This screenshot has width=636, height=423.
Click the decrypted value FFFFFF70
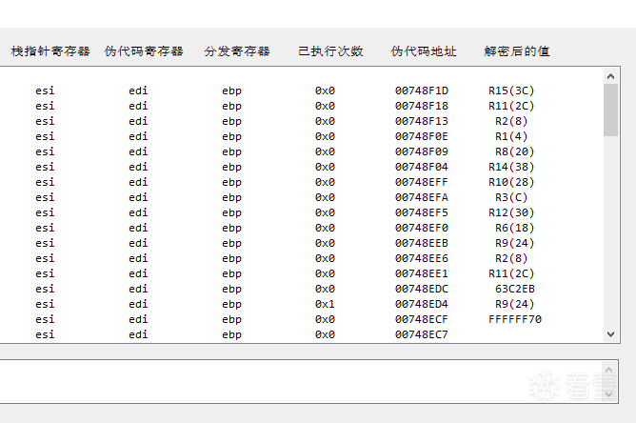pos(515,319)
